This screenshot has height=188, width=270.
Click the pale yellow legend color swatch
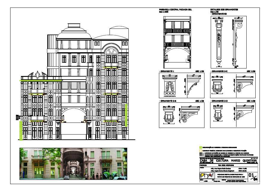201,151
